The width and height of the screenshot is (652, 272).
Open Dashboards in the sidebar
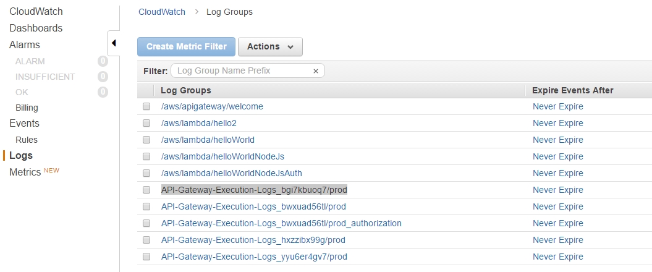pos(36,28)
